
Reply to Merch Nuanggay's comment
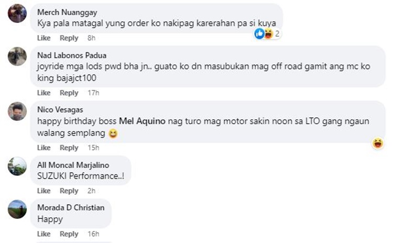tap(69, 38)
